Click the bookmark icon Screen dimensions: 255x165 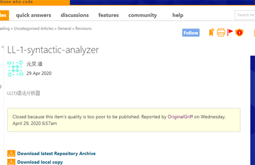tap(211, 33)
